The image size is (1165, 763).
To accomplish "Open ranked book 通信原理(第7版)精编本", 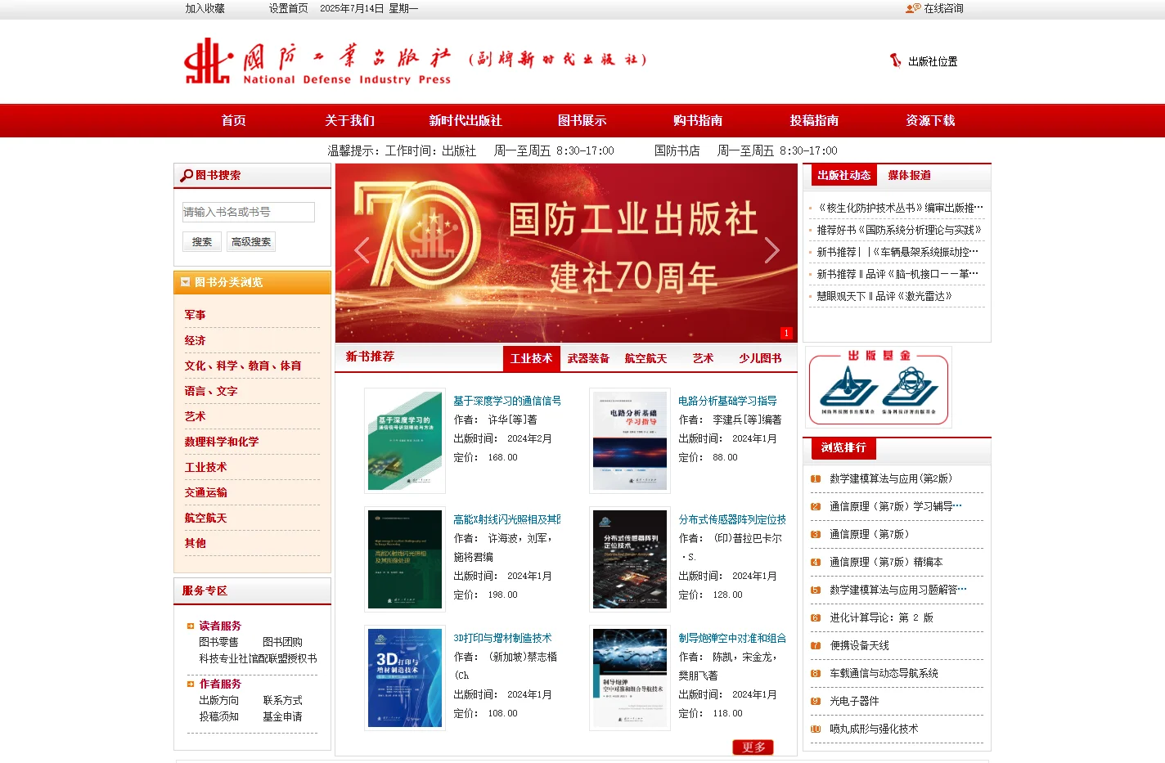I will [x=886, y=563].
